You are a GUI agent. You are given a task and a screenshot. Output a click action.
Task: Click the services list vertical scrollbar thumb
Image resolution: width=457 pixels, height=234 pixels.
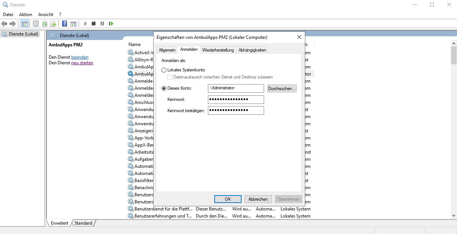click(x=454, y=55)
